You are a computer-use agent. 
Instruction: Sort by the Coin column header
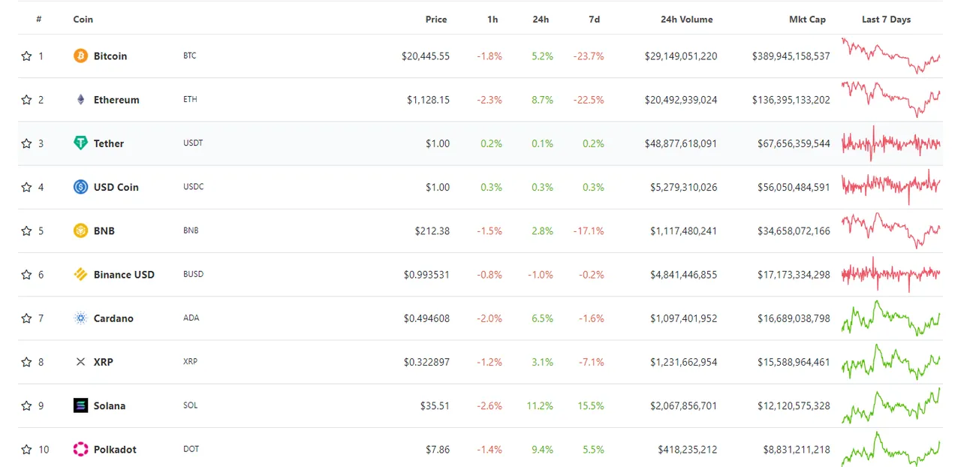[83, 19]
